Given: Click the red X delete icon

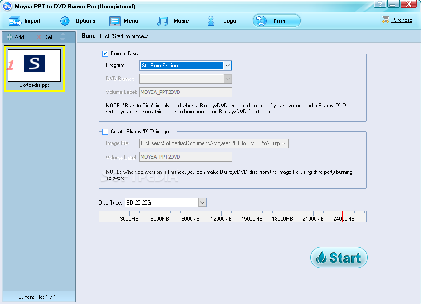Looking at the screenshot, I should coord(39,37).
